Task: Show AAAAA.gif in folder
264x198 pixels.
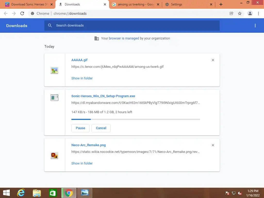Action: (x=82, y=78)
